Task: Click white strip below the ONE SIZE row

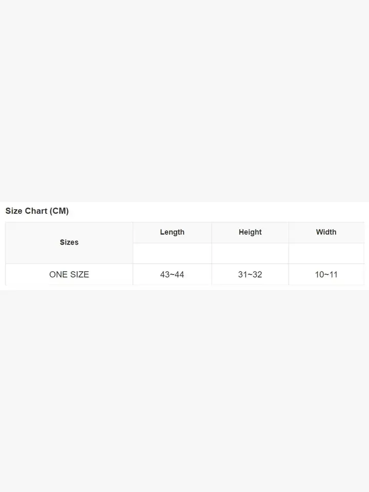Action: (184, 288)
